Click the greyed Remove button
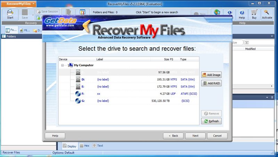This screenshot has height=157, width=278. tap(211, 114)
